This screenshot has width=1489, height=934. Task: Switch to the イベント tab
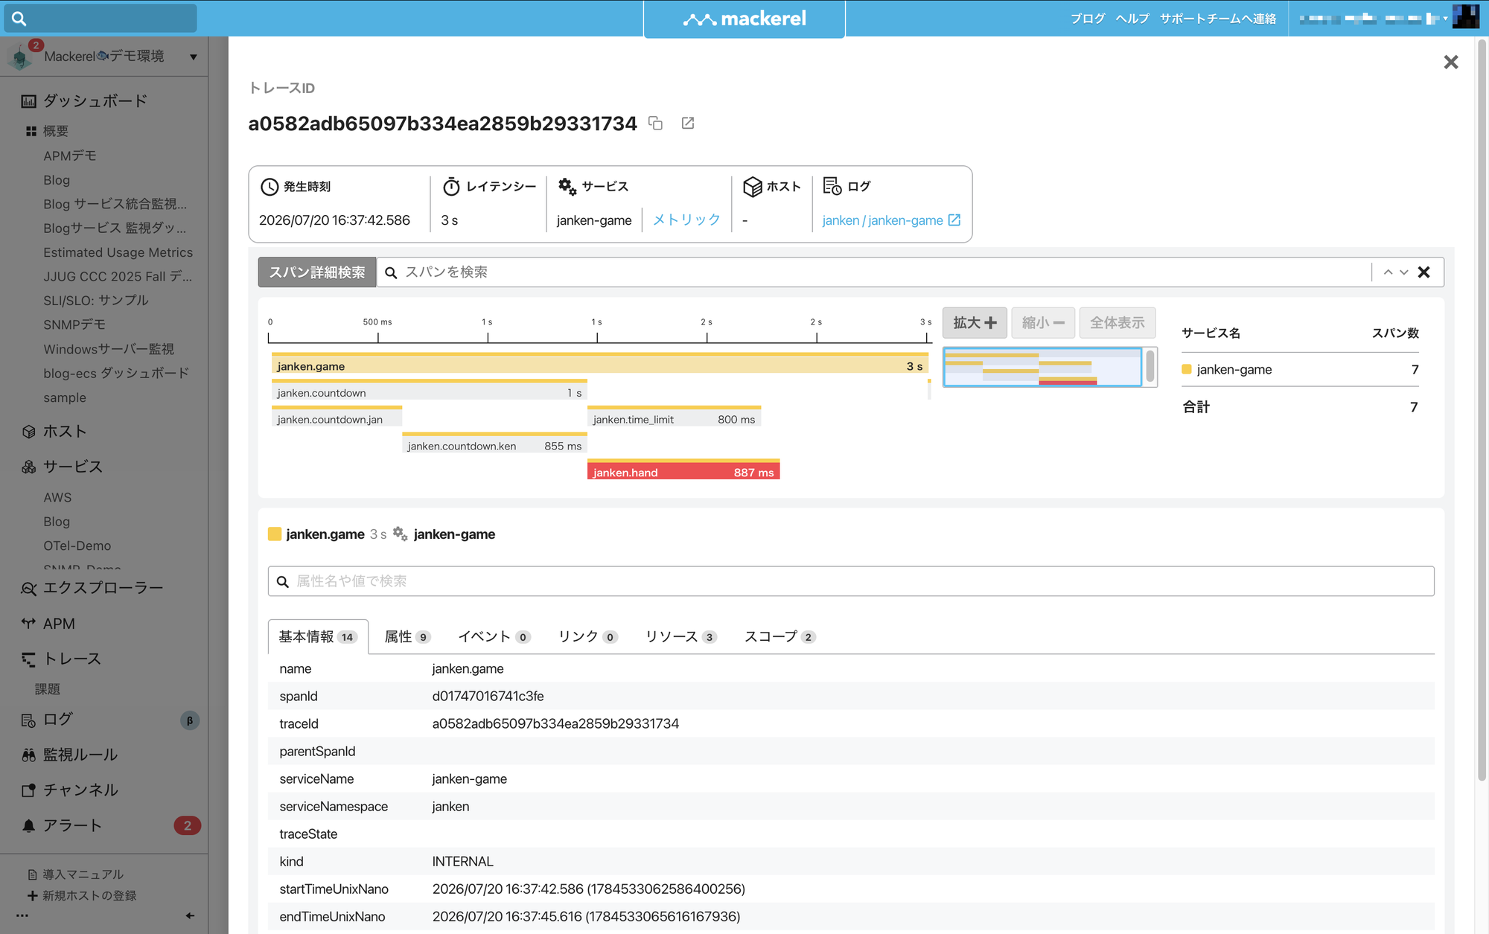coord(494,637)
